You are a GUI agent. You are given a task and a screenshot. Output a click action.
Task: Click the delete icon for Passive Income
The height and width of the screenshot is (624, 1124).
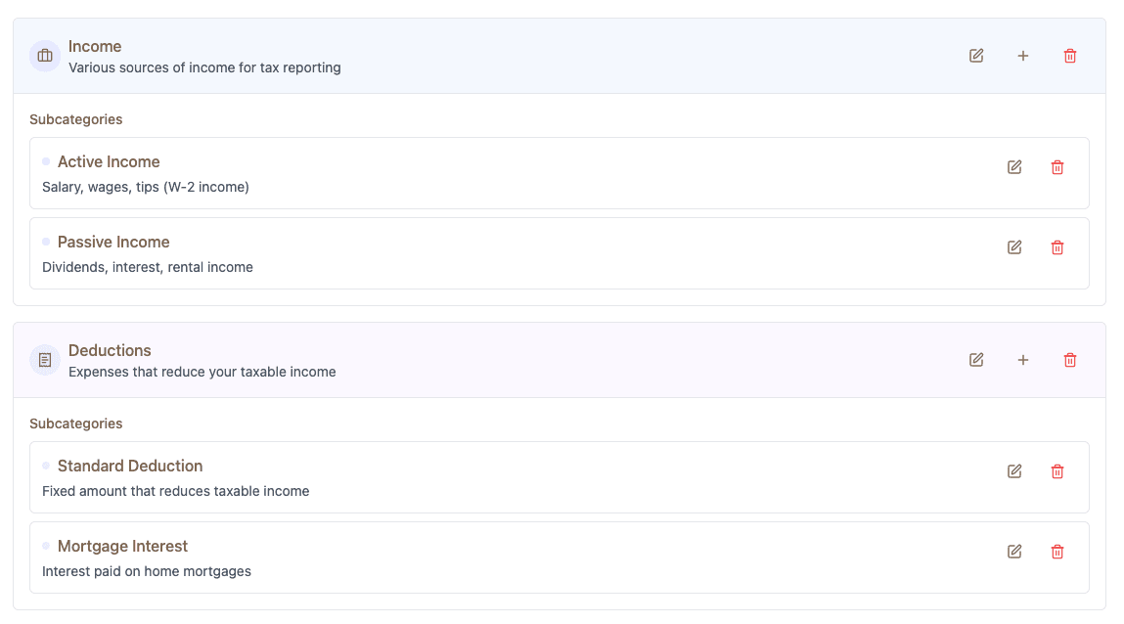(x=1057, y=247)
